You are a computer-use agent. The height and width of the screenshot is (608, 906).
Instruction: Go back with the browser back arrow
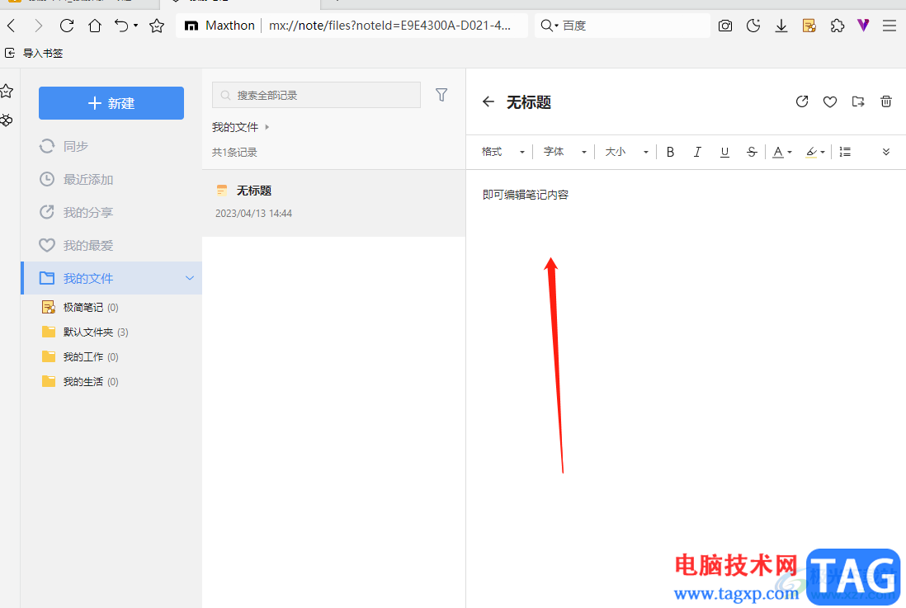pos(11,26)
